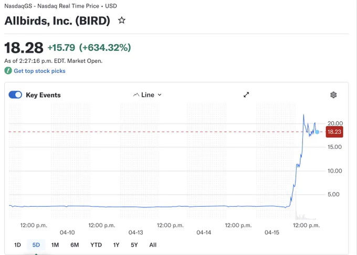357x255 pixels.
Task: Click the 5.00 price axis label
Action: pyautogui.click(x=333, y=195)
